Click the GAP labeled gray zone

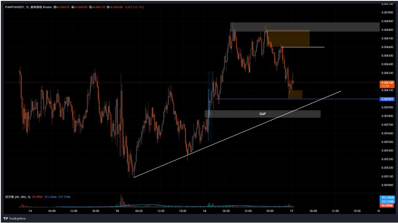(262, 114)
